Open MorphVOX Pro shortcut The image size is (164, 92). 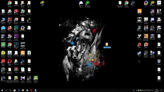point(10,21)
